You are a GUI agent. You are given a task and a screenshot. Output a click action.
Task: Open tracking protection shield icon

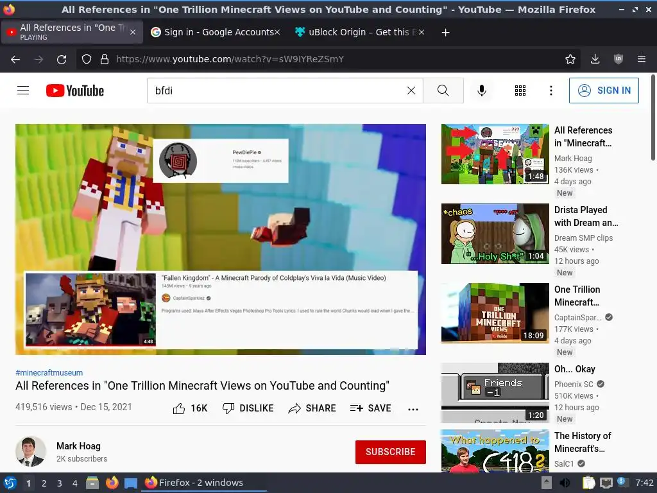coord(87,59)
